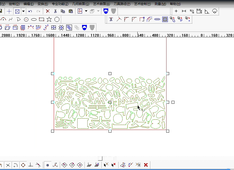Click the Paste clipboard icon

click(x=71, y=11)
